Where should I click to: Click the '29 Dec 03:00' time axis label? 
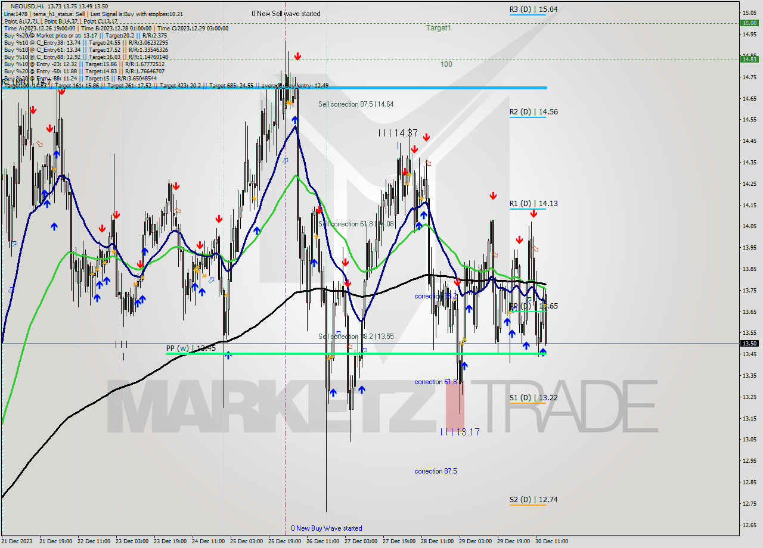(475, 541)
